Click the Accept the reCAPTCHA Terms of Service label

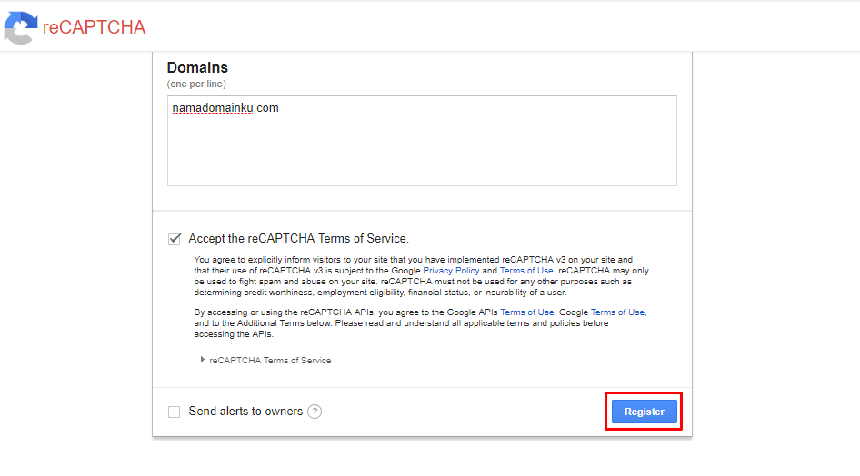pos(299,239)
